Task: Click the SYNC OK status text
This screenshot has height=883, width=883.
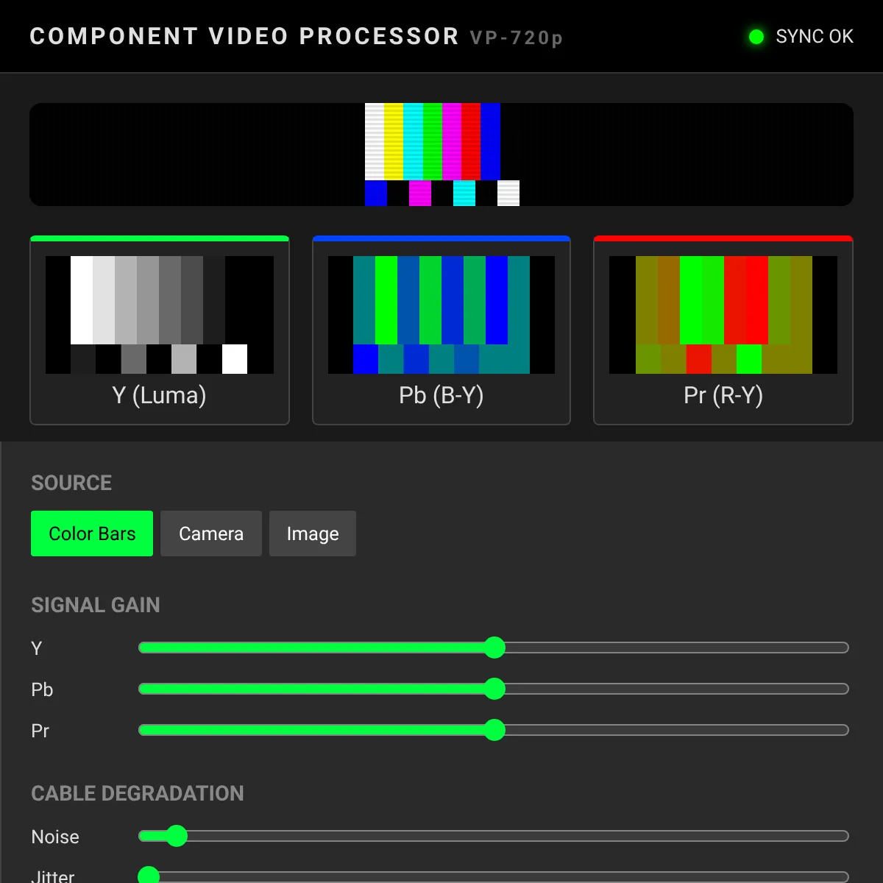Action: tap(815, 37)
